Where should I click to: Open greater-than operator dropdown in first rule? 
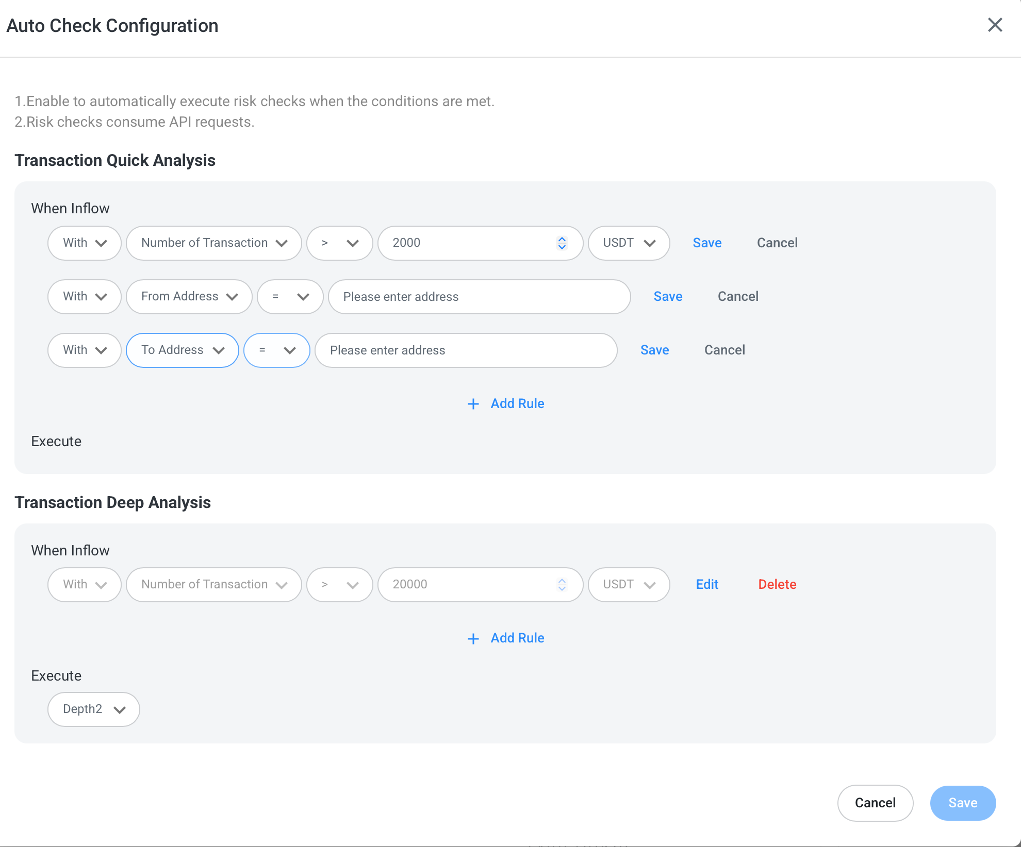339,243
